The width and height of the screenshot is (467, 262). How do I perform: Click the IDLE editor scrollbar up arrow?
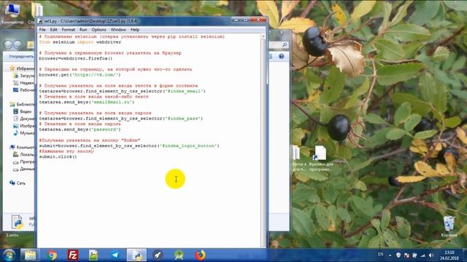(x=263, y=36)
